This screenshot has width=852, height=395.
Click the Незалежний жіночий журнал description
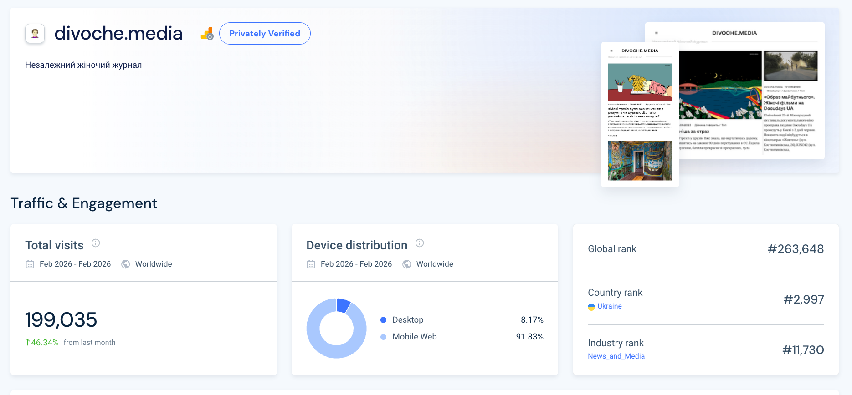point(83,65)
